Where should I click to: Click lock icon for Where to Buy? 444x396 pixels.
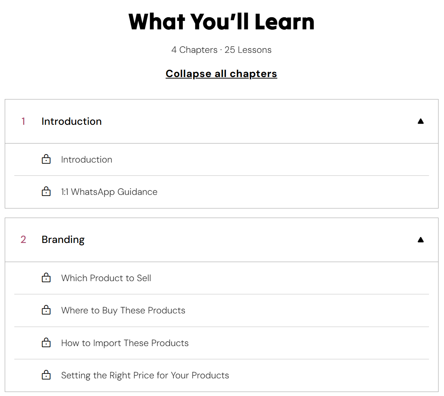click(46, 310)
